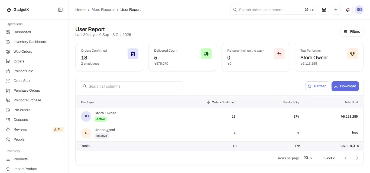Click the Import Product cloud icon

pos(8,169)
